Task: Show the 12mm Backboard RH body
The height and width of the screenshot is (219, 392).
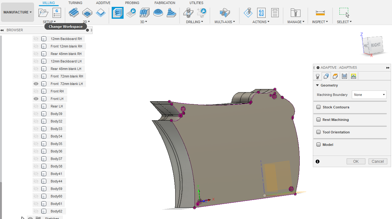Action: (36, 39)
